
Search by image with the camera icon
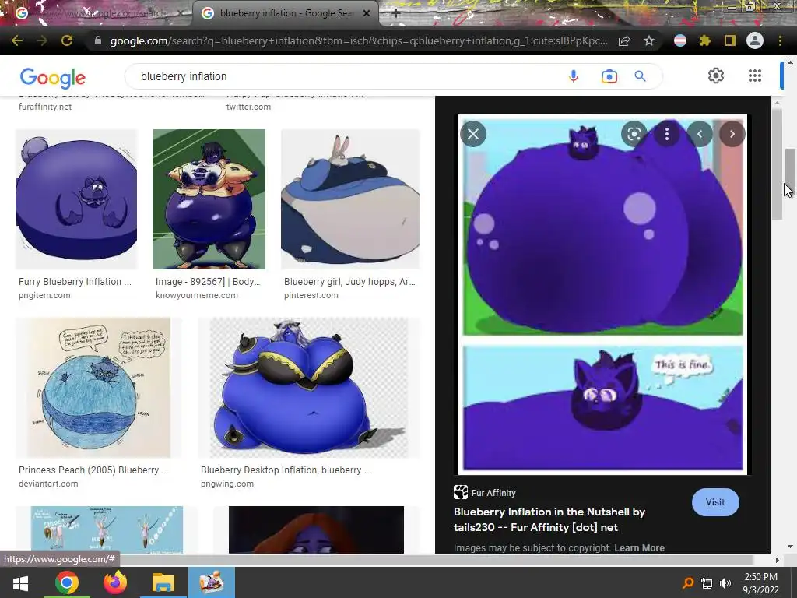coord(609,76)
